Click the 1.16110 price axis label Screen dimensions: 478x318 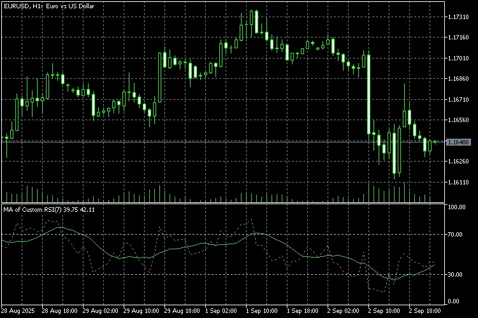pyautogui.click(x=459, y=183)
